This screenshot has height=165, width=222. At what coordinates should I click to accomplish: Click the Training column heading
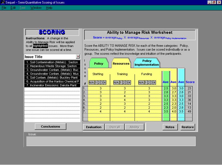[x=122, y=74]
